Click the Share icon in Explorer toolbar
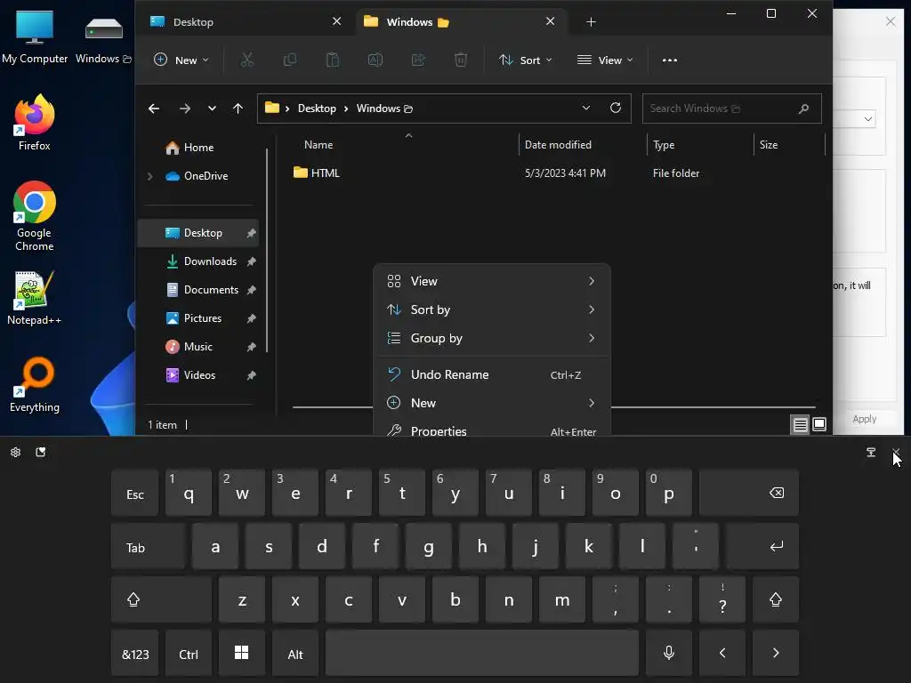The width and height of the screenshot is (911, 683). coord(418,60)
